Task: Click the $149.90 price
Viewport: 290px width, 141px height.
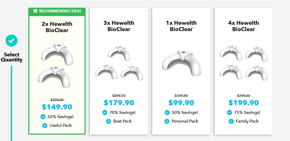Action: (57, 107)
